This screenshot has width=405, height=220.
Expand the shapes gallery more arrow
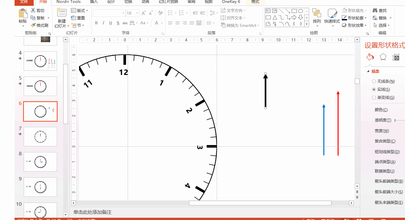(x=307, y=24)
